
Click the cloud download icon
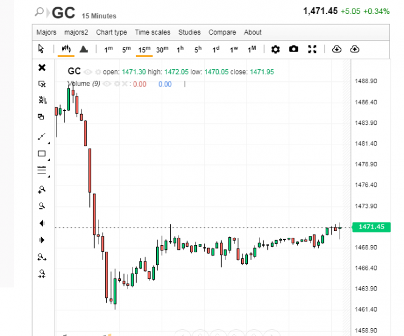tap(337, 49)
